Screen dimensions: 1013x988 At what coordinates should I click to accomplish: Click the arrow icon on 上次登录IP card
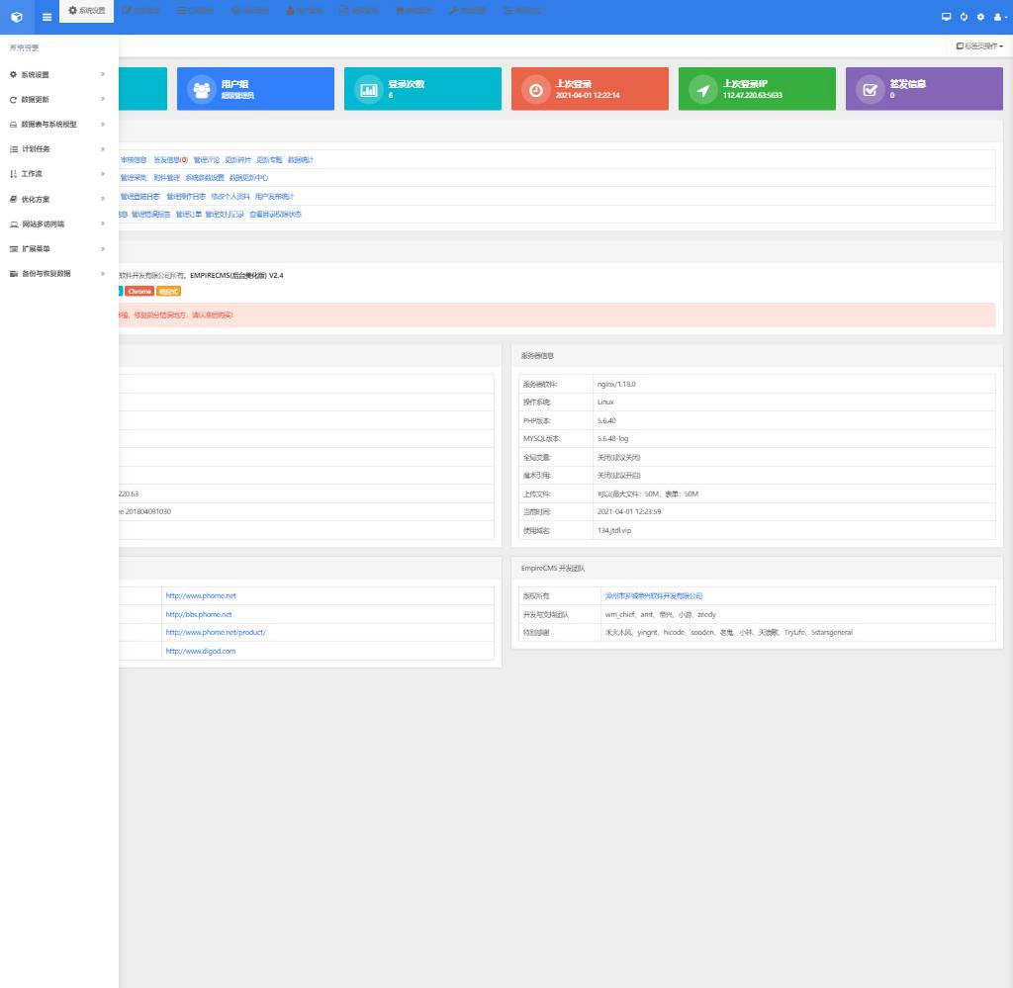pyautogui.click(x=702, y=90)
